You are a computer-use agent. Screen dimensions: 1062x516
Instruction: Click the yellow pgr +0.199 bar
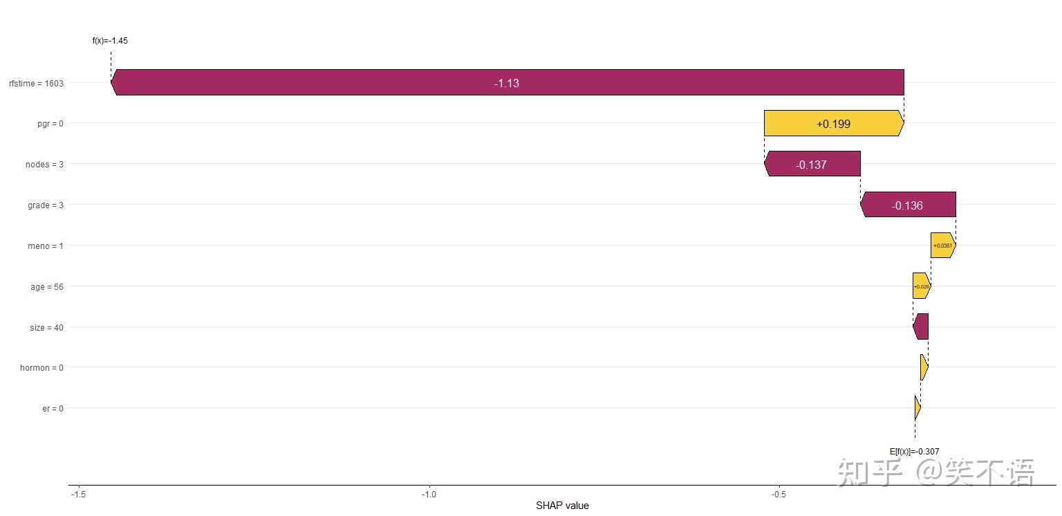[x=833, y=123]
